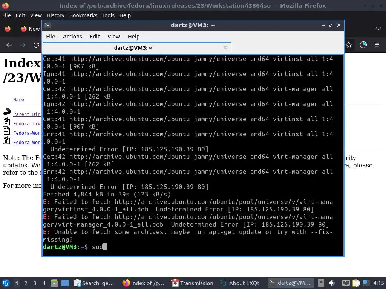Screen dimensions: 386x289
Task: Maximize the terminal window
Action: pyautogui.click(x=331, y=25)
